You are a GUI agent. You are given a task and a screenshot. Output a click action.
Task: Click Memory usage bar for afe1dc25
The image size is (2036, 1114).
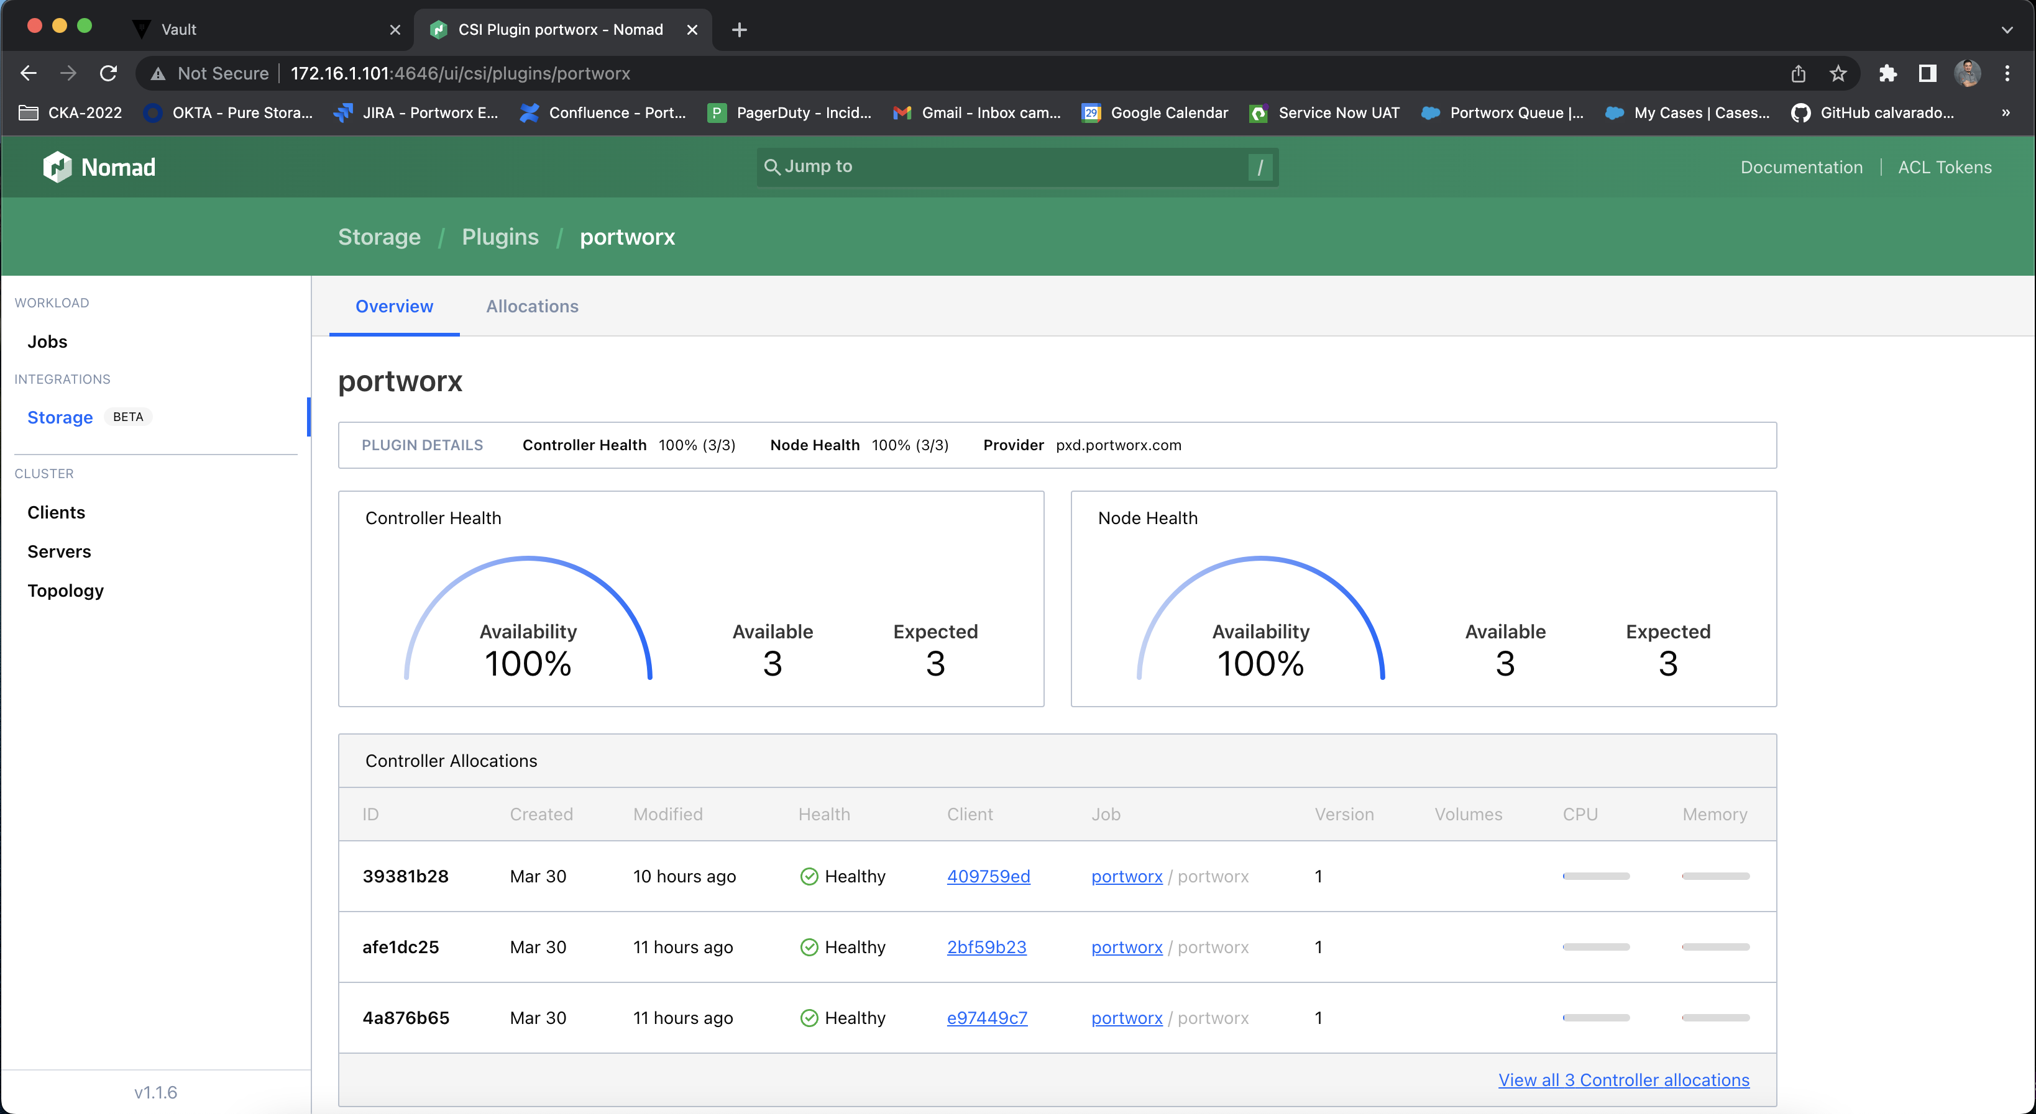coord(1715,946)
